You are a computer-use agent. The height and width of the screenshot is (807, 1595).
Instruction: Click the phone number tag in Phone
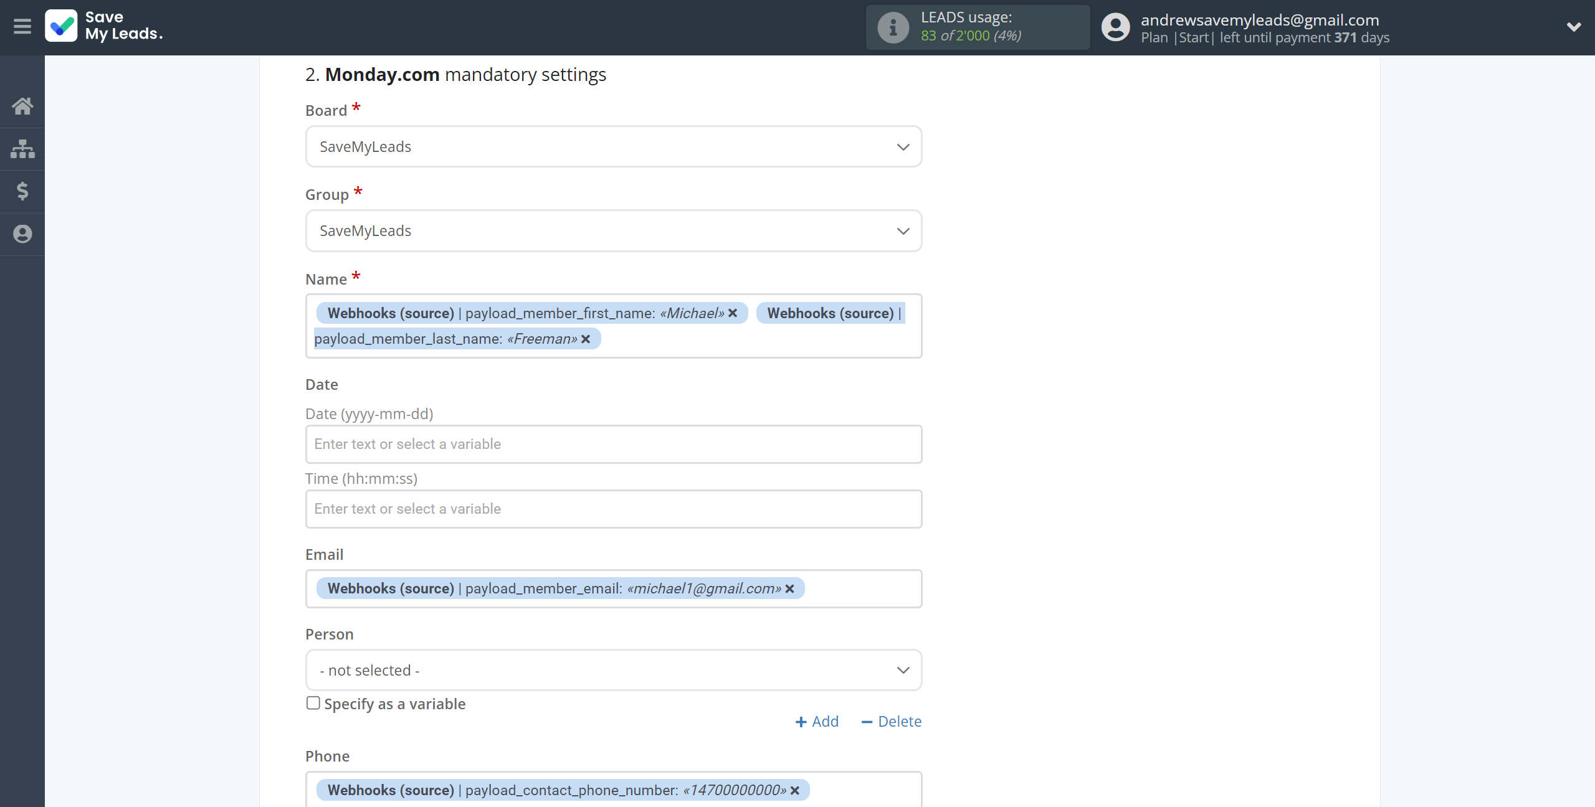pos(563,791)
